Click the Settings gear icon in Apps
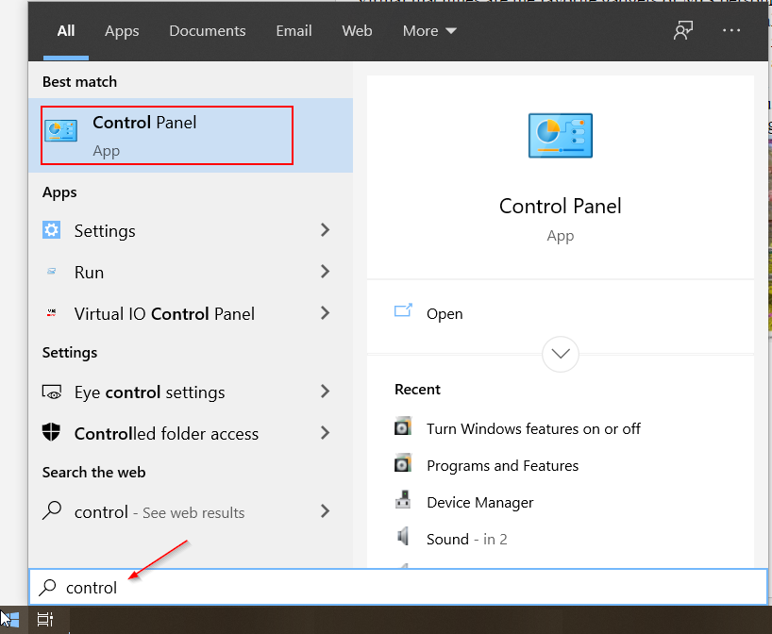Viewport: 772px width, 634px height. click(x=51, y=230)
